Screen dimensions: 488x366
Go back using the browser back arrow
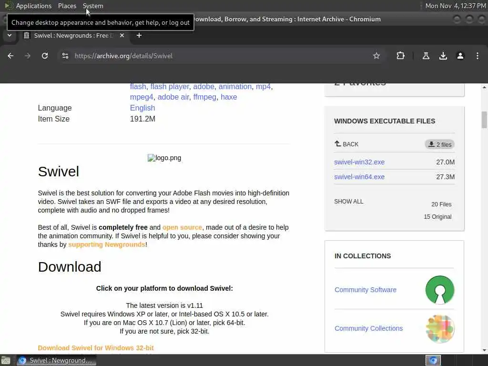click(10, 56)
